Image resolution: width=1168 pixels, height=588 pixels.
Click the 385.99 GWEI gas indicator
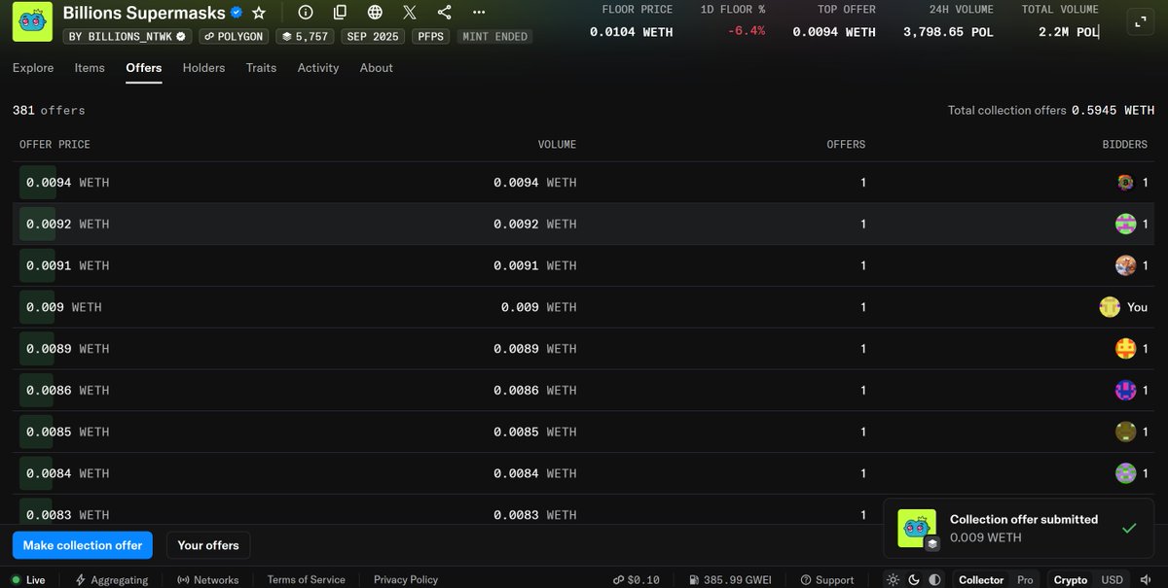point(730,579)
